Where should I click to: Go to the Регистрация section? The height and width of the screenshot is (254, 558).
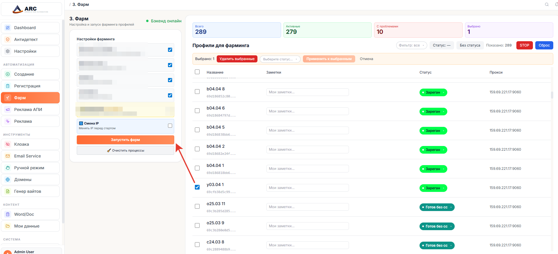[27, 86]
